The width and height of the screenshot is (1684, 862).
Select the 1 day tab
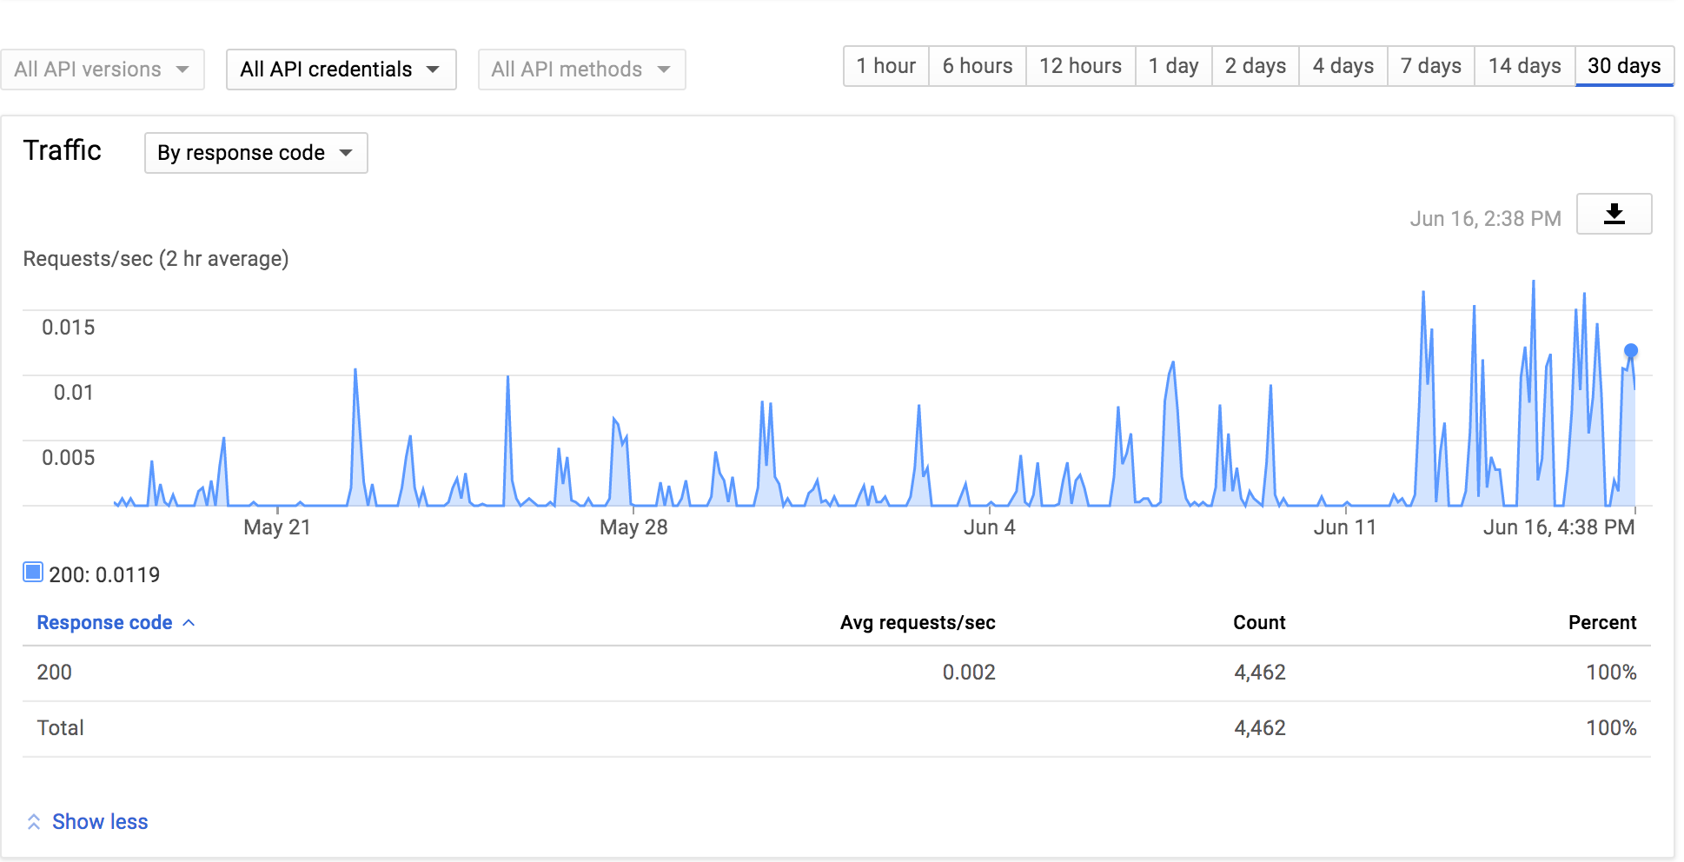[x=1173, y=65]
